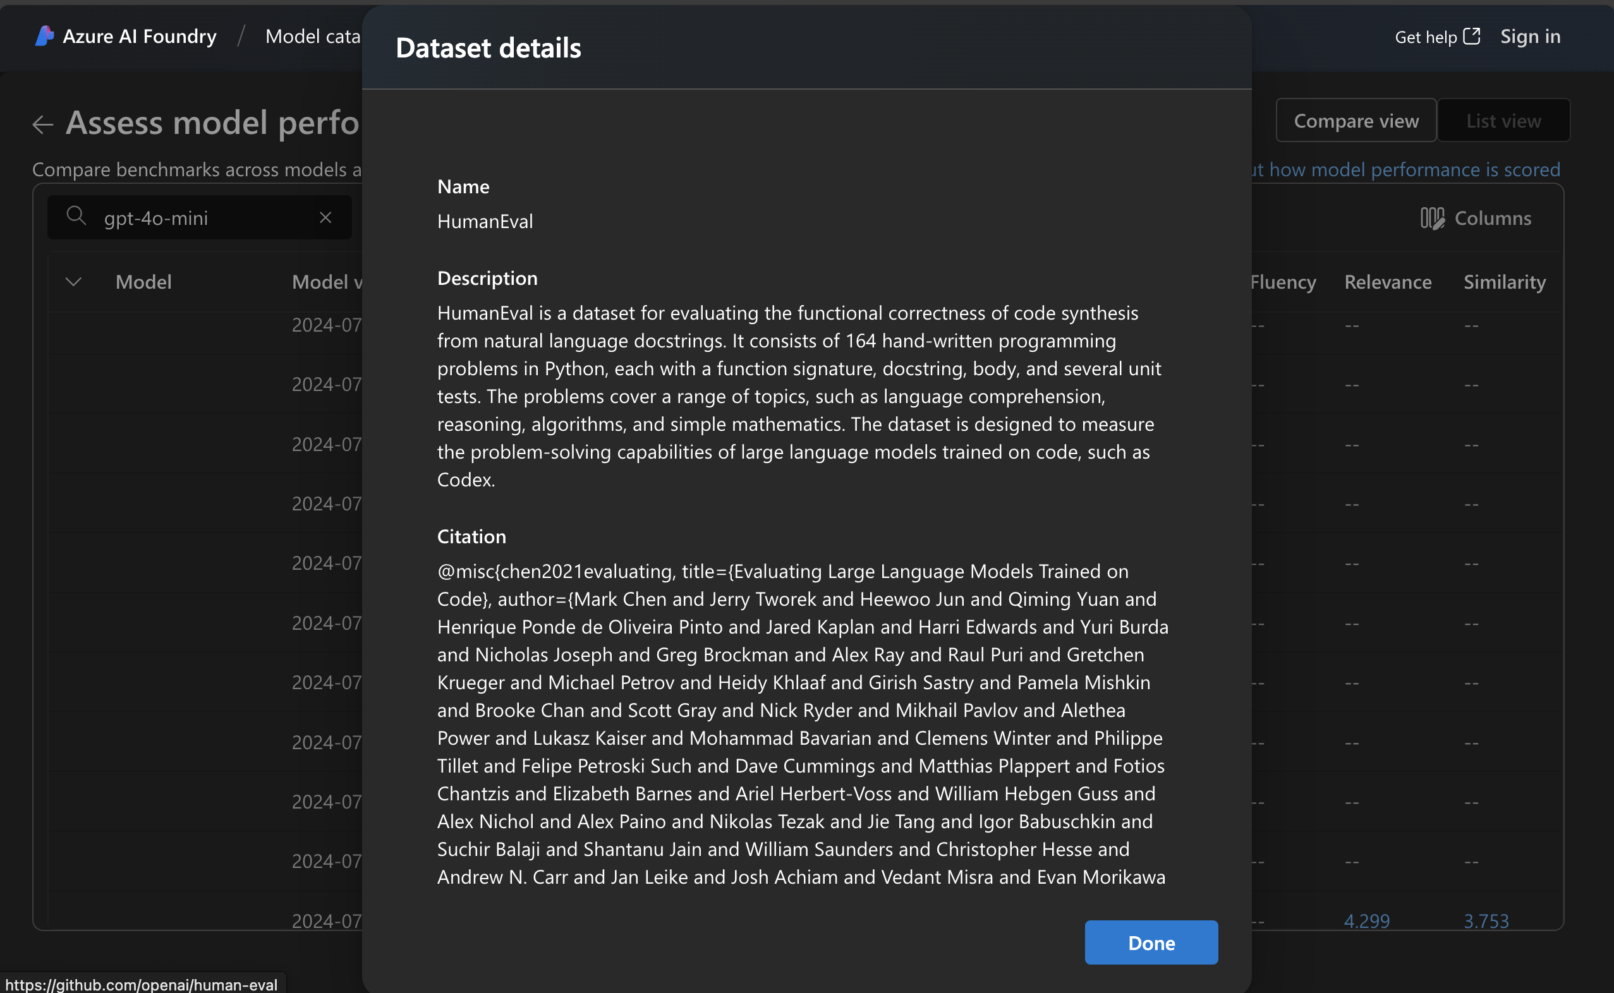Open the 3.753 Similarity score

1486,920
